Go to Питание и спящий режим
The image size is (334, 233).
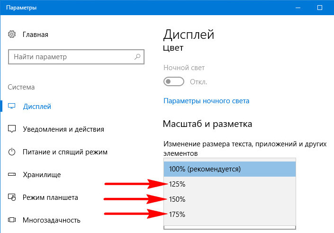click(x=65, y=152)
